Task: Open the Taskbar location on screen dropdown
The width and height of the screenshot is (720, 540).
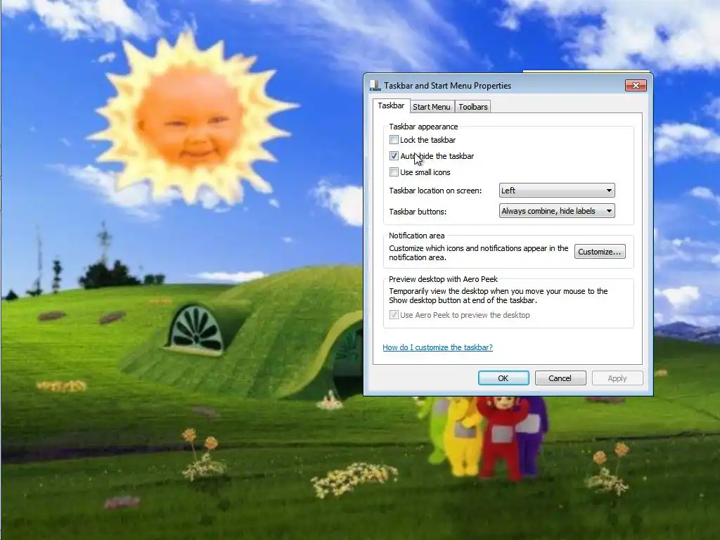Action: tap(557, 190)
